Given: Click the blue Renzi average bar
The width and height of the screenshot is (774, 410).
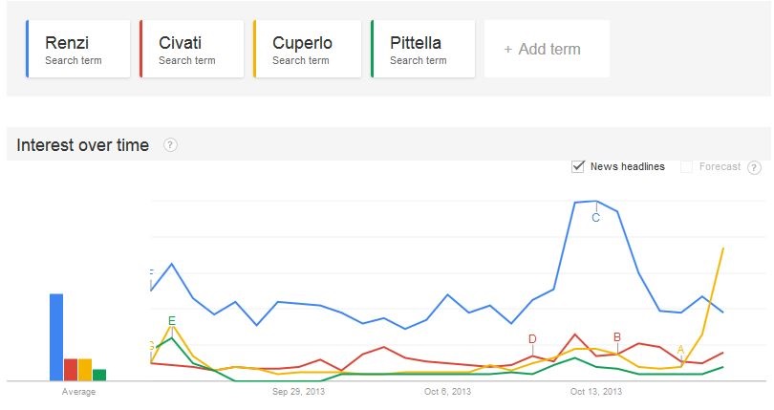Looking at the screenshot, I should (56, 336).
